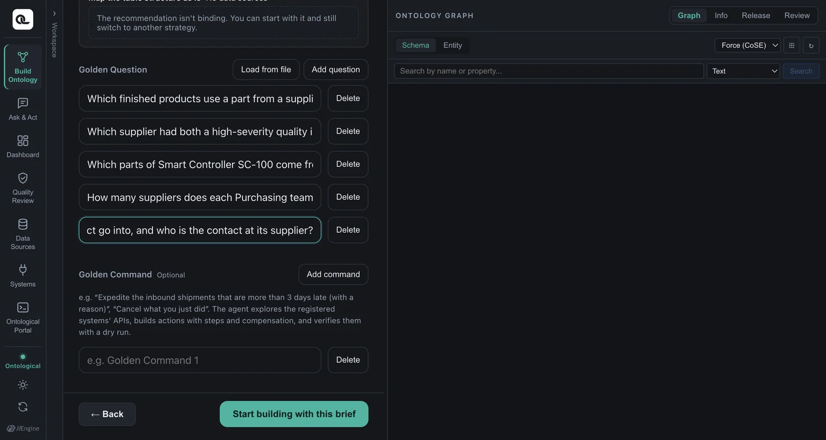Switch to the Review tab

click(x=797, y=15)
